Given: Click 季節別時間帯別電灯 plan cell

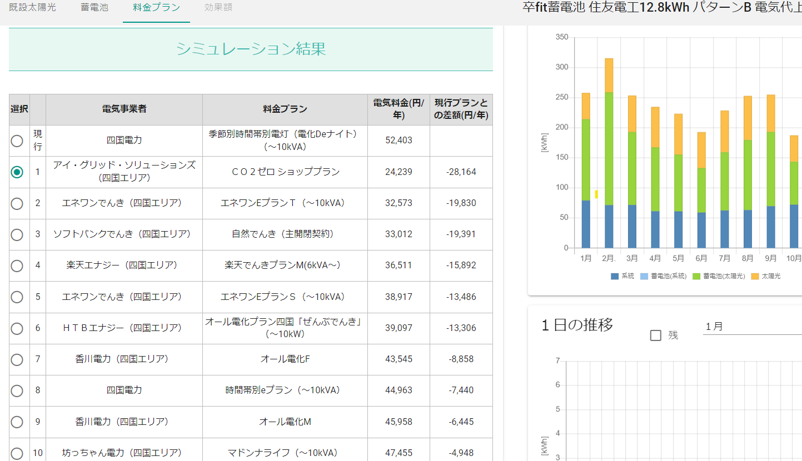Looking at the screenshot, I should pyautogui.click(x=285, y=141).
